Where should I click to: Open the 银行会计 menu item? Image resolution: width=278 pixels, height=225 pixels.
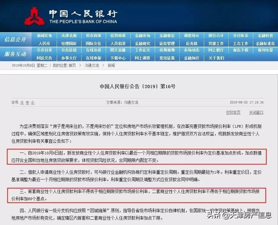(x=216, y=36)
